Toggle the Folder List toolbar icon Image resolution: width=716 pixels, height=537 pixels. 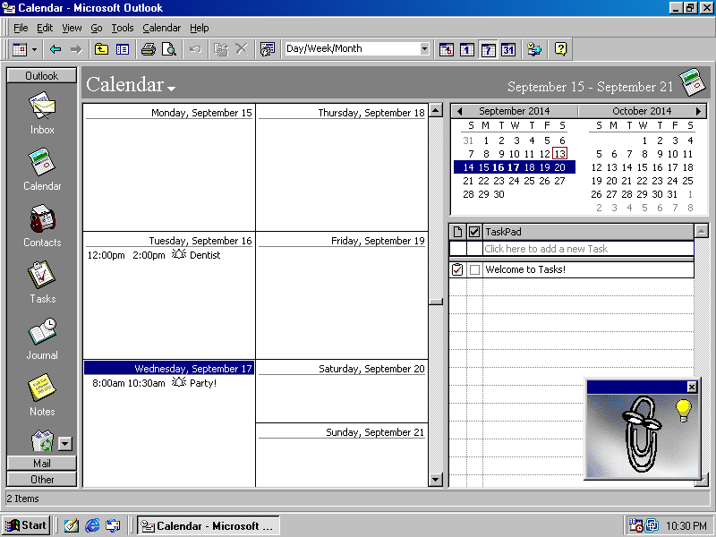click(123, 49)
